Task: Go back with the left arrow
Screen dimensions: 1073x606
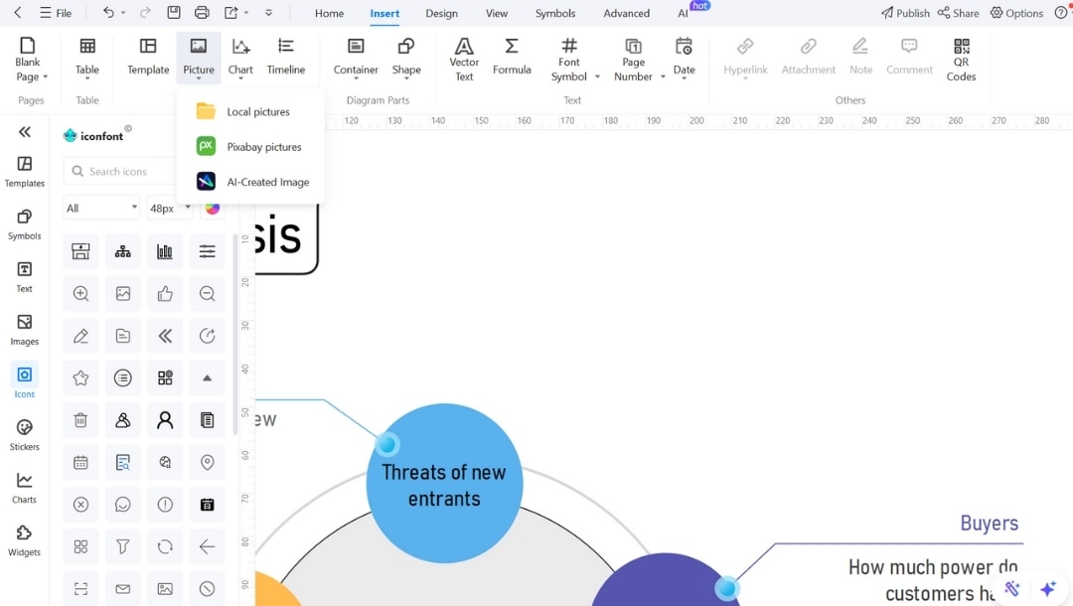Action: coord(18,12)
